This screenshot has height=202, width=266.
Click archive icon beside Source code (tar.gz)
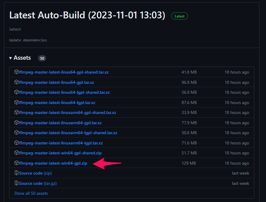pyautogui.click(x=17, y=183)
